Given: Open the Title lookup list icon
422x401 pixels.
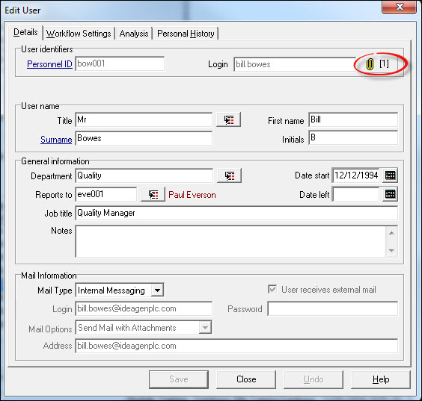Looking at the screenshot, I should point(229,119).
